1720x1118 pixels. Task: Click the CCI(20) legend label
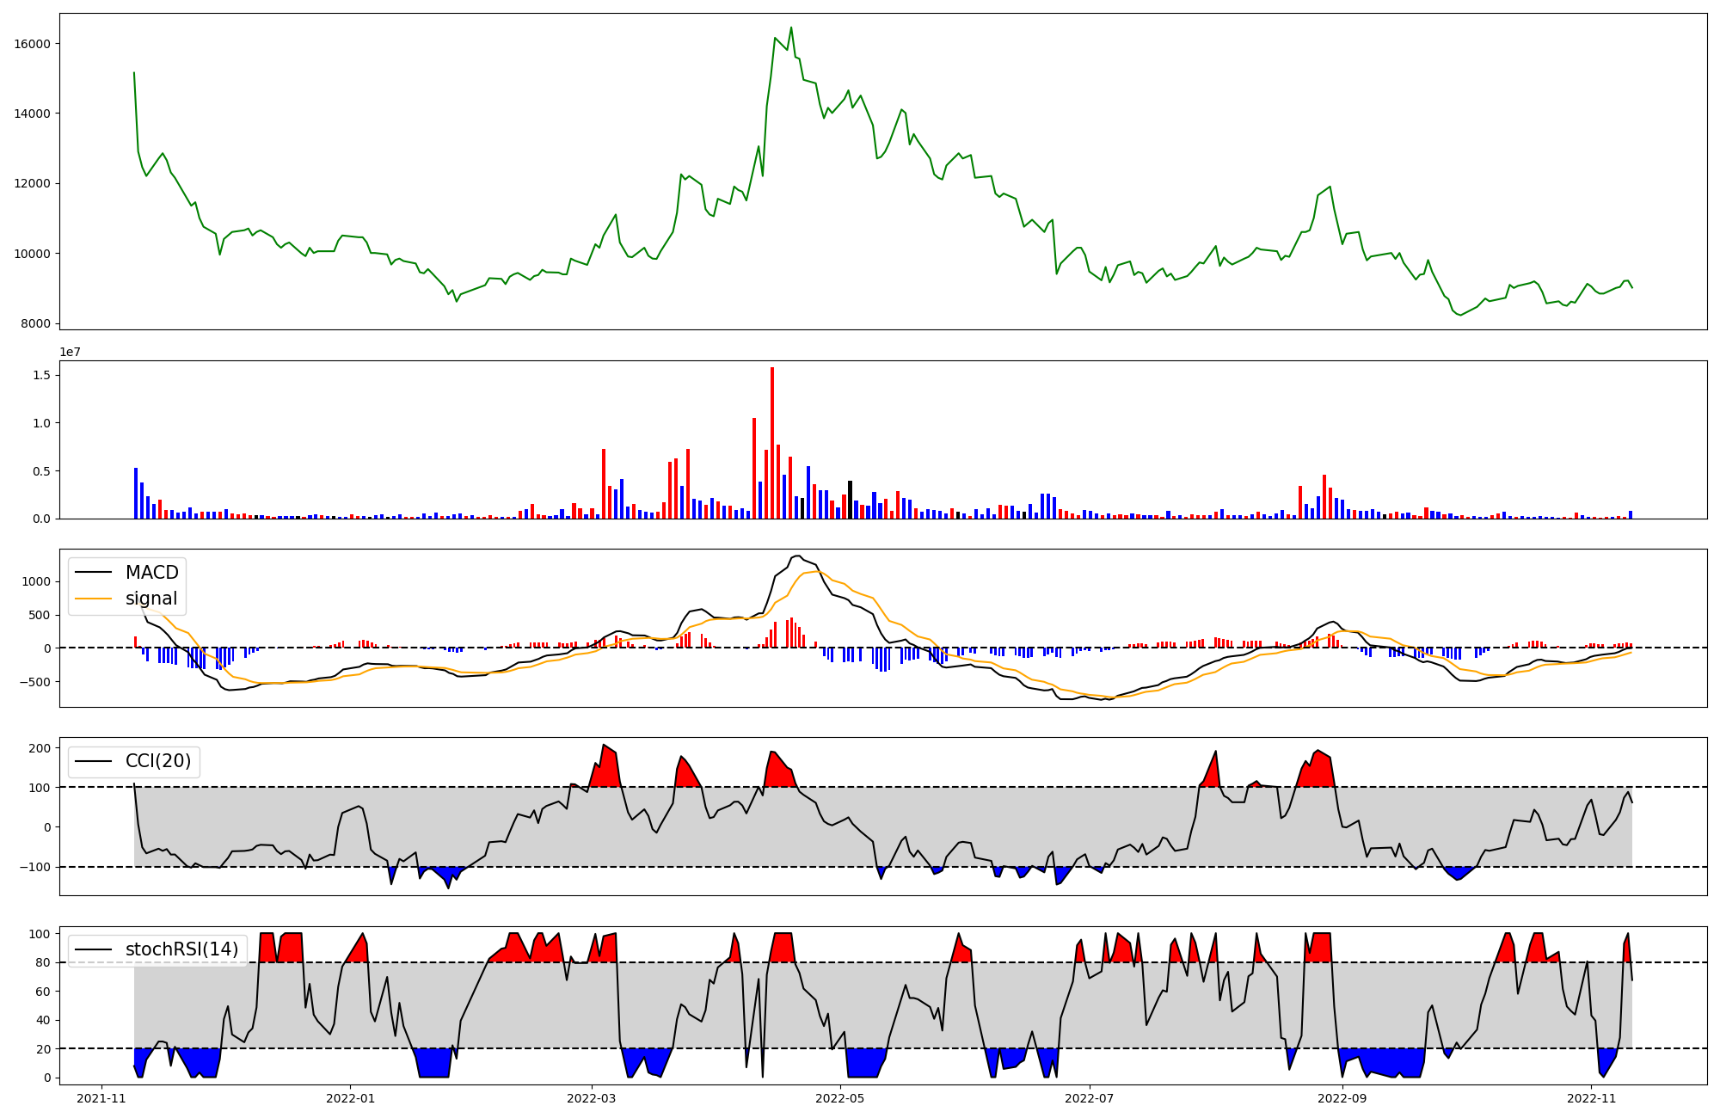coord(158,761)
